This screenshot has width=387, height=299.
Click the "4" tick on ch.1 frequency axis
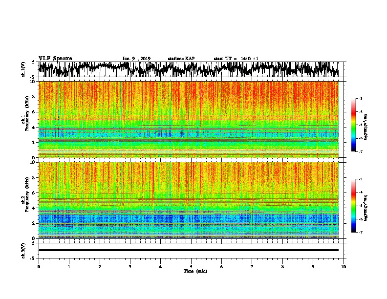coord(34,128)
